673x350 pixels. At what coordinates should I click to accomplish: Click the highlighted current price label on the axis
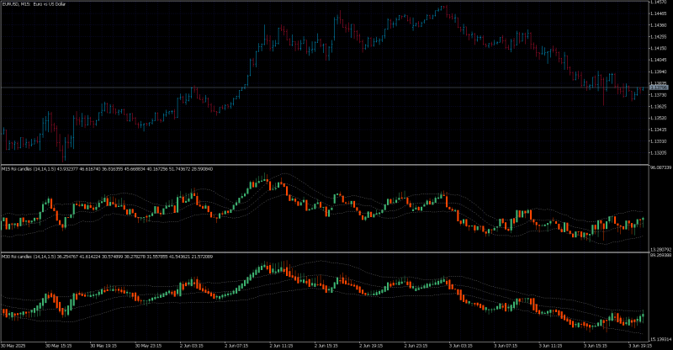click(660, 87)
